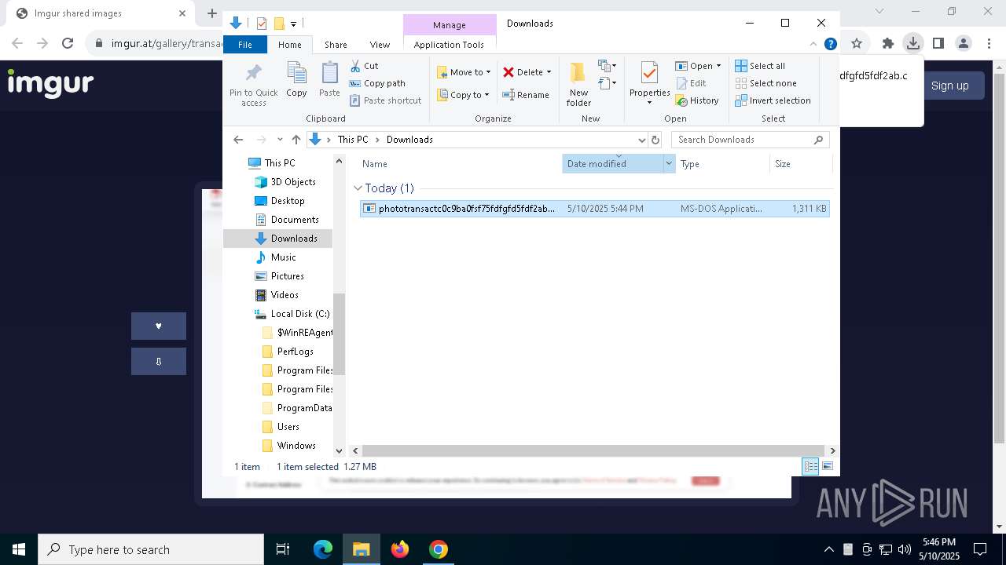The image size is (1006, 565).
Task: Open Firefox from taskbar
Action: tap(400, 549)
